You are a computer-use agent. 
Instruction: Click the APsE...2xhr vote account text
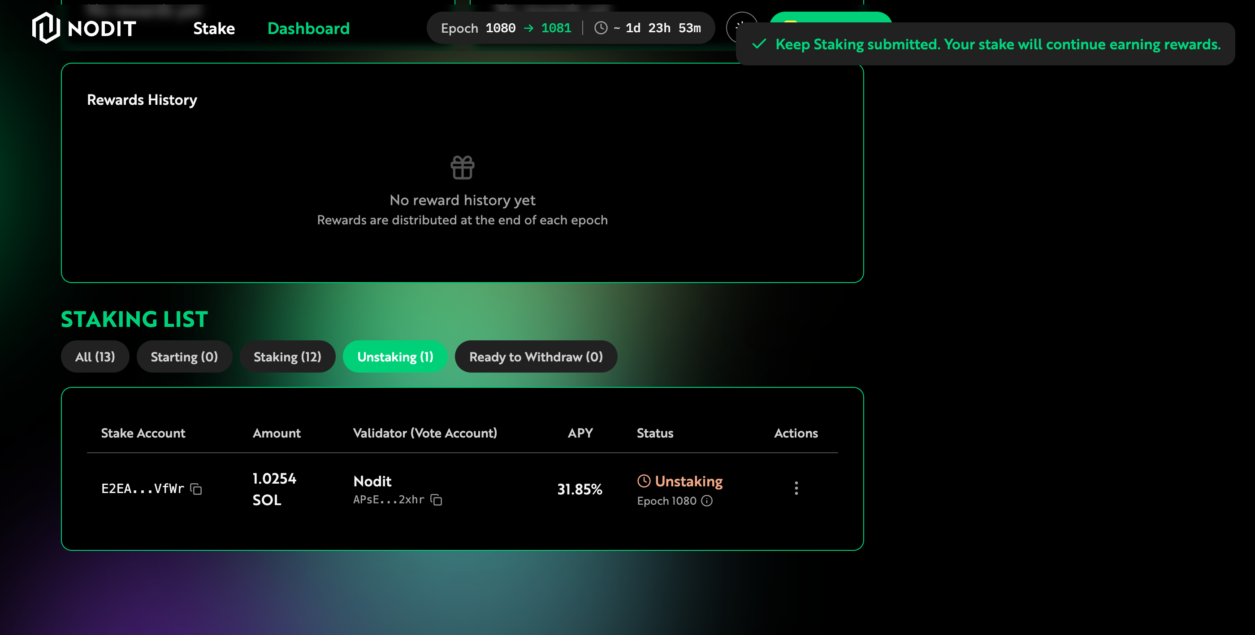(x=389, y=500)
